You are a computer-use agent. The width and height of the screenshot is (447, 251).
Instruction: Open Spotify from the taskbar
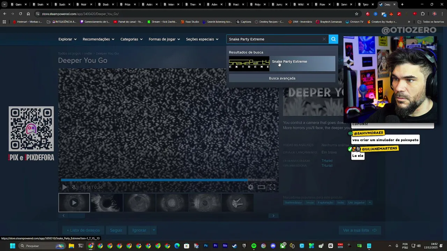click(254, 246)
